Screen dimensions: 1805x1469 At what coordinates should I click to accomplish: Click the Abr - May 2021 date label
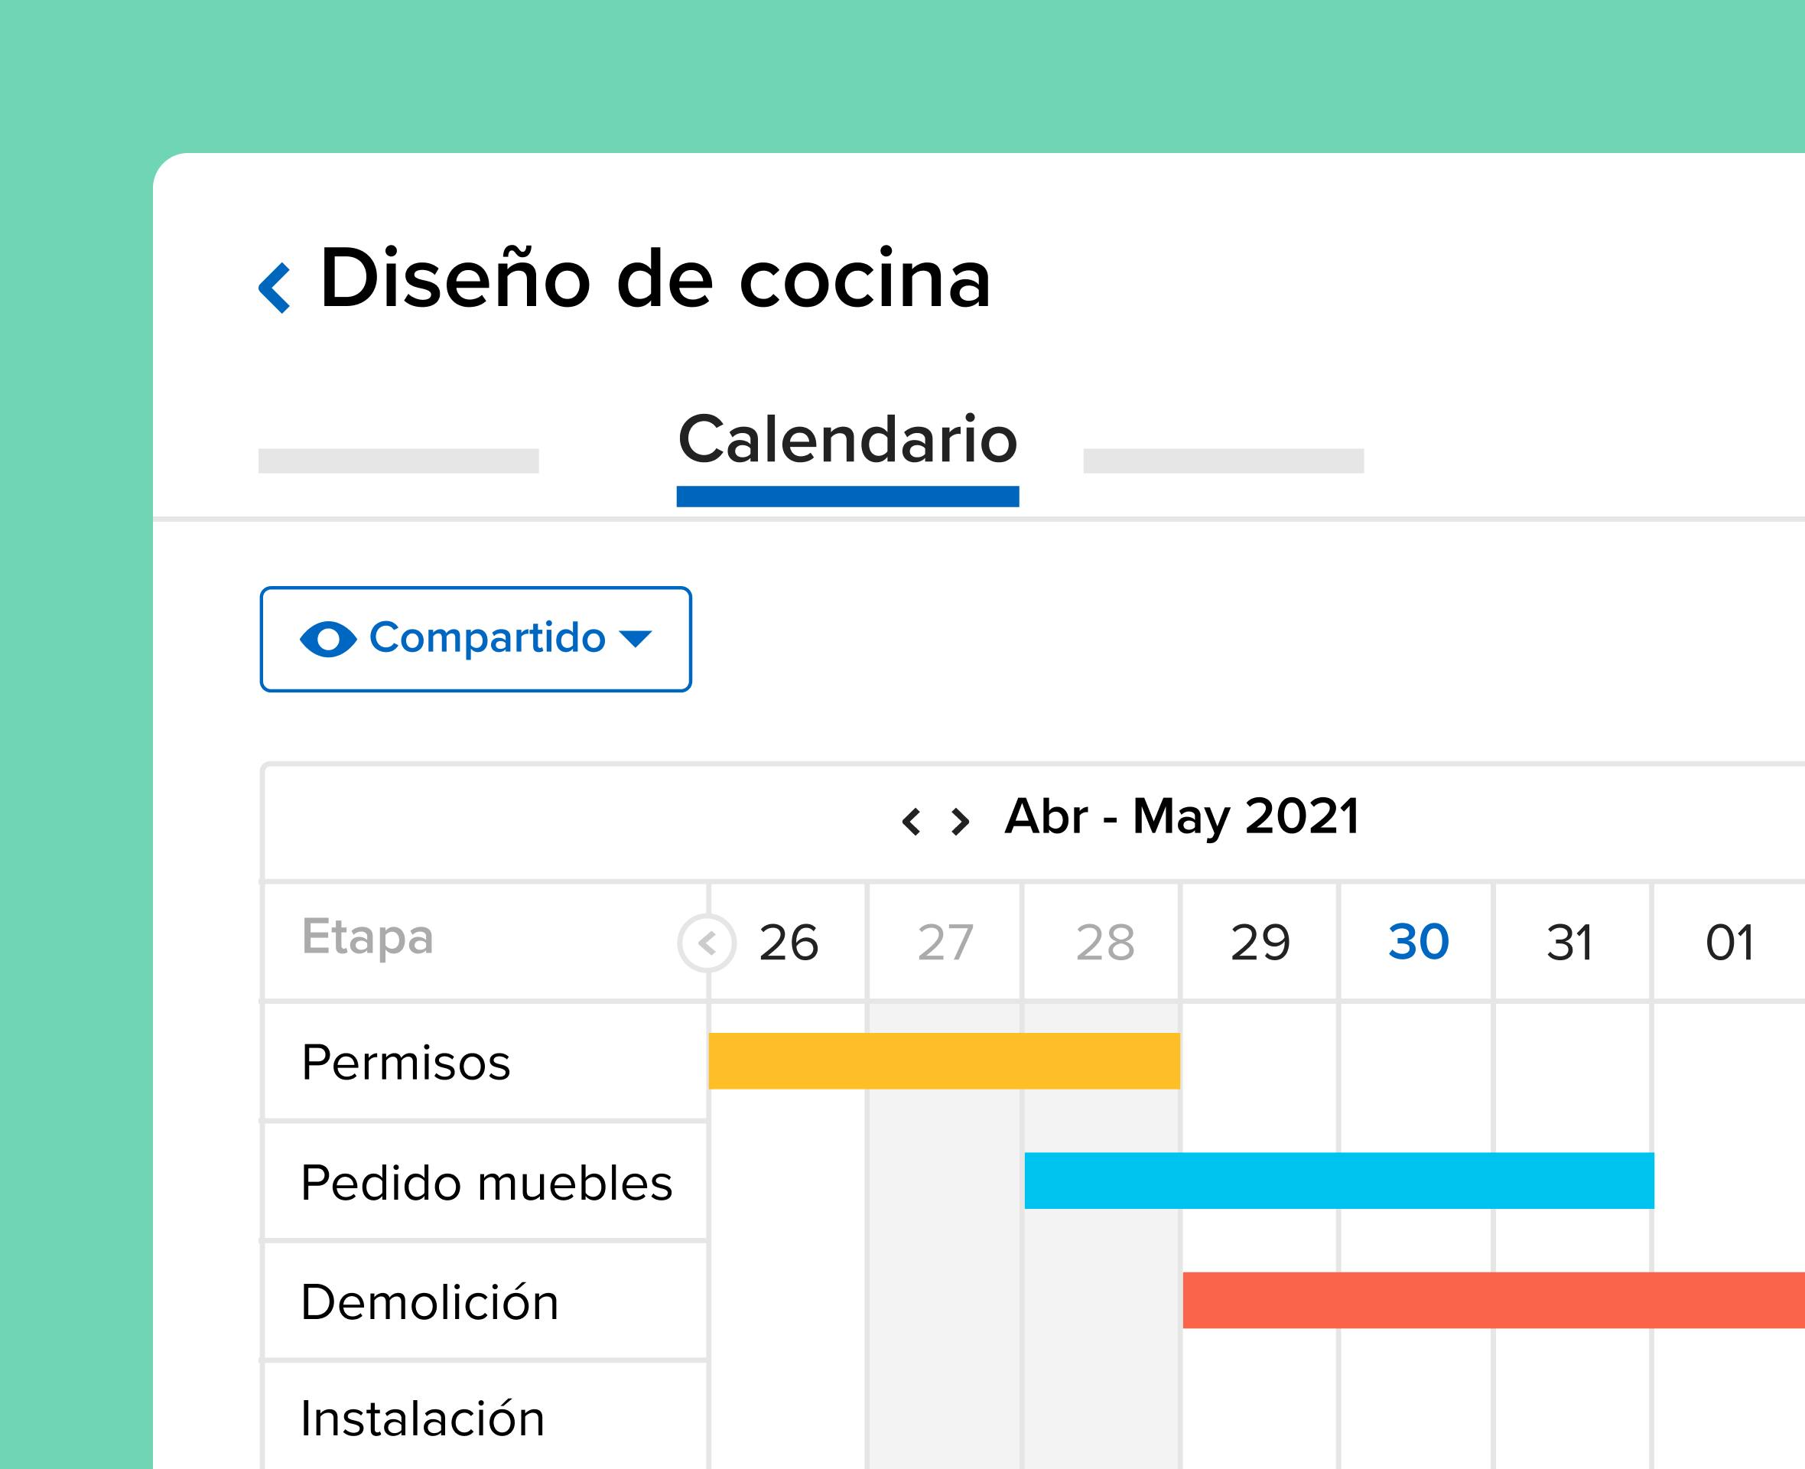pos(1182,816)
